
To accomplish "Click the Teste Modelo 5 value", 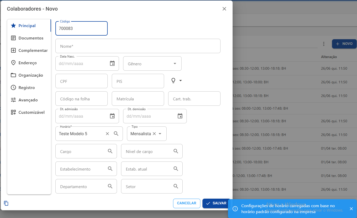I will [x=73, y=134].
